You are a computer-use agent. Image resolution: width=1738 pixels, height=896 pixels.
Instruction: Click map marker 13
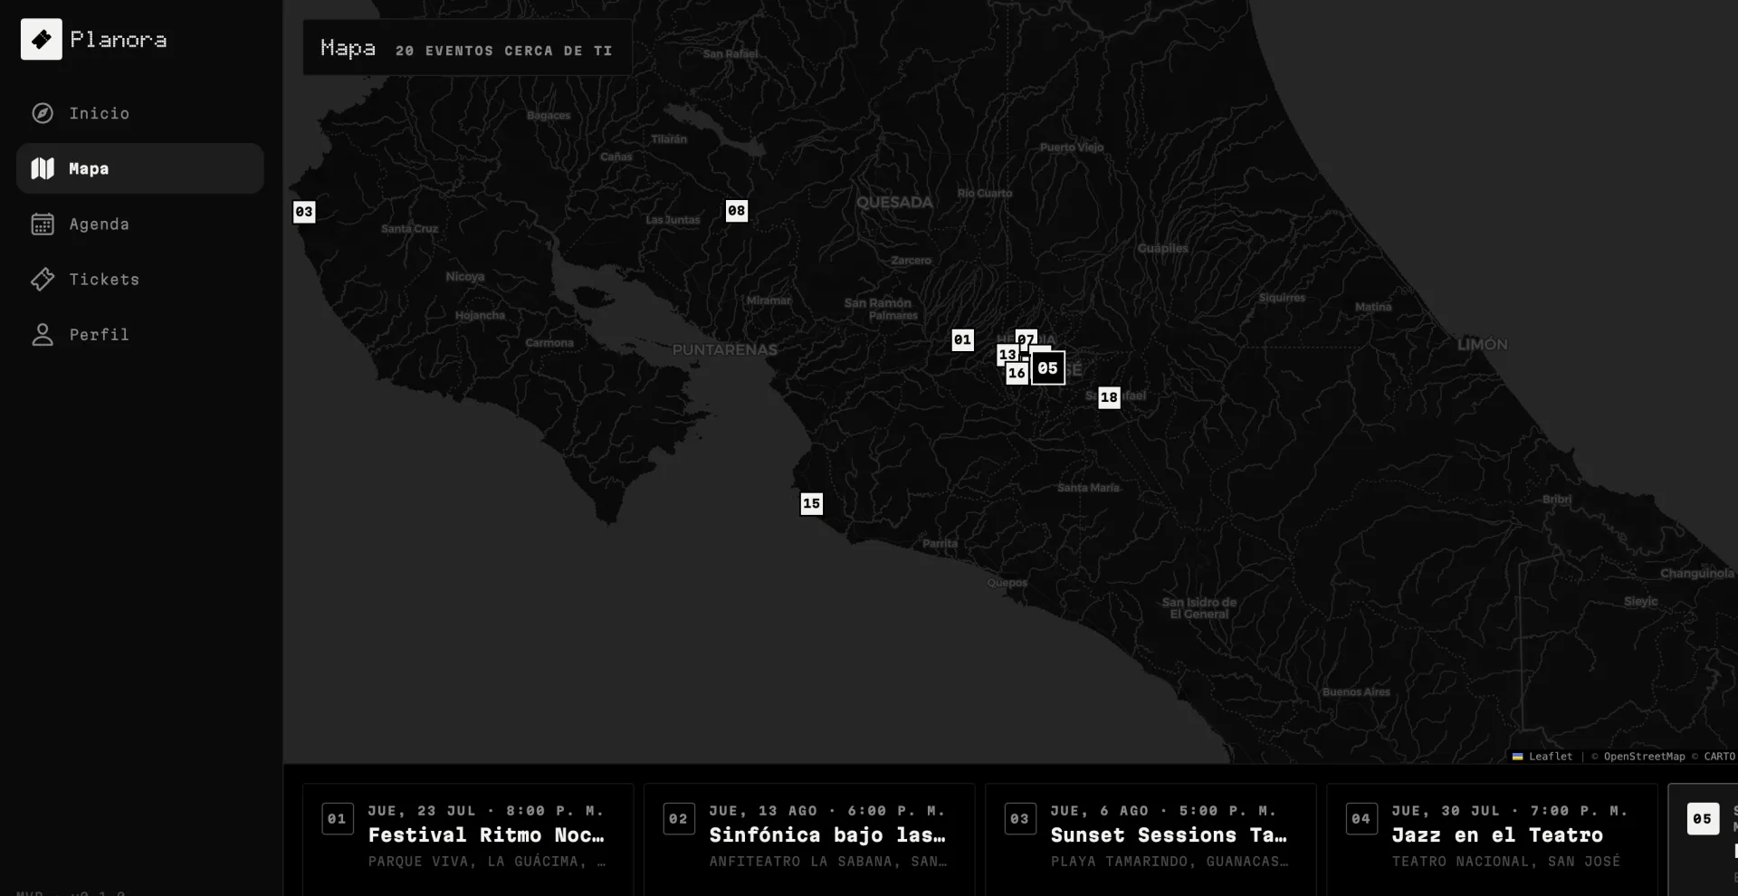pos(1006,354)
